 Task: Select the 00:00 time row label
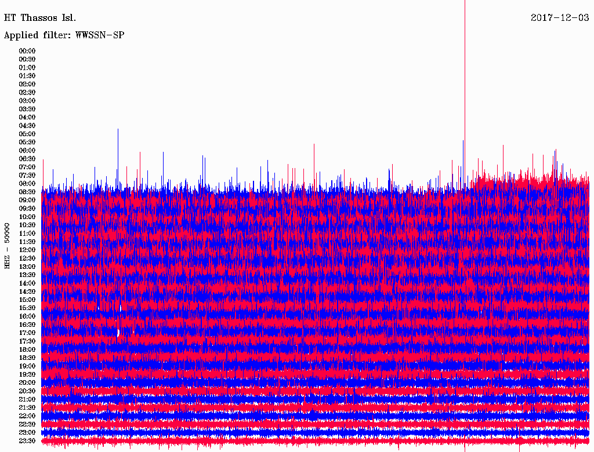point(27,51)
